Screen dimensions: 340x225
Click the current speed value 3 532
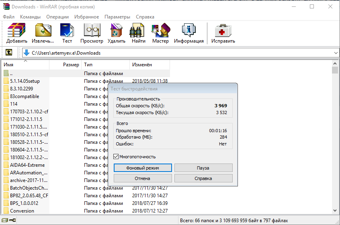click(x=221, y=112)
